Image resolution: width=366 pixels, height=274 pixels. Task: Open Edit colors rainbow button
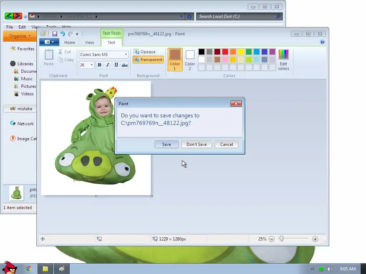coord(283,60)
